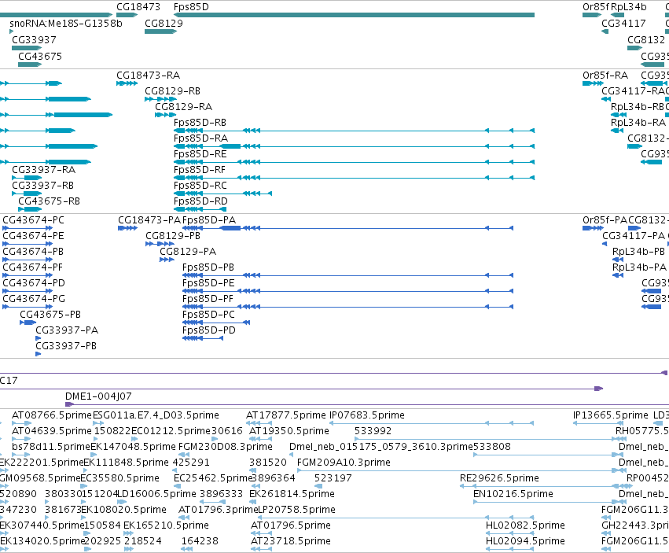Click the CG43674-PE protein label
Viewport: 669px width, 553px height.
coord(33,236)
